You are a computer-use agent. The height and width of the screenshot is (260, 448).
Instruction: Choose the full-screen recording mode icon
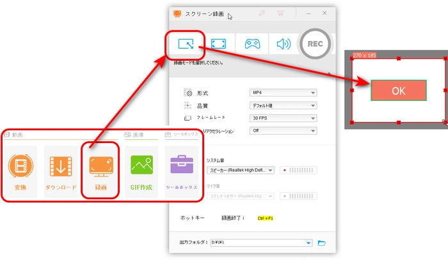click(219, 44)
